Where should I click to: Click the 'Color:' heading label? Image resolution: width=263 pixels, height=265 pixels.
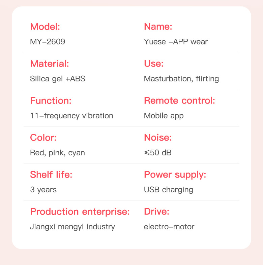tap(43, 138)
